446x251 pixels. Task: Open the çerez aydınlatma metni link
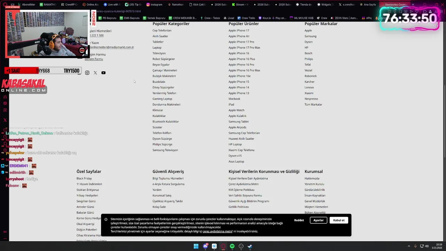tap(217, 231)
